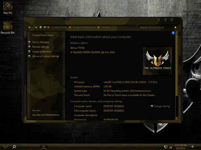Select the System breadcrumb
The height and width of the screenshot is (150, 201).
106,27
